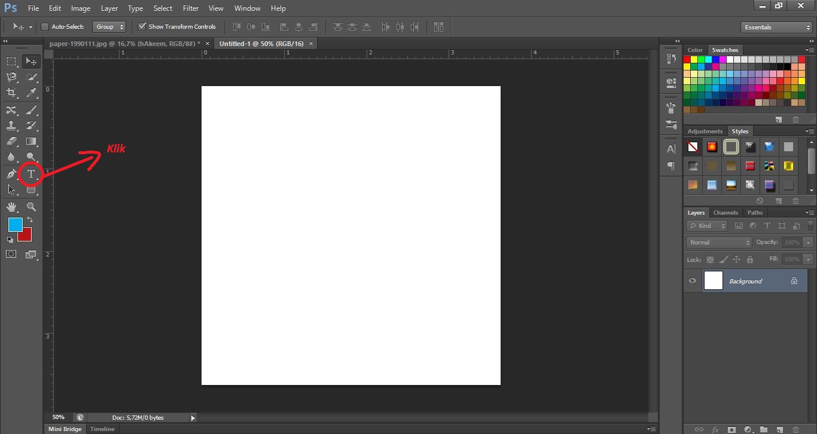Enable the Auto-Select checkbox
This screenshot has width=817, height=434.
[45, 27]
